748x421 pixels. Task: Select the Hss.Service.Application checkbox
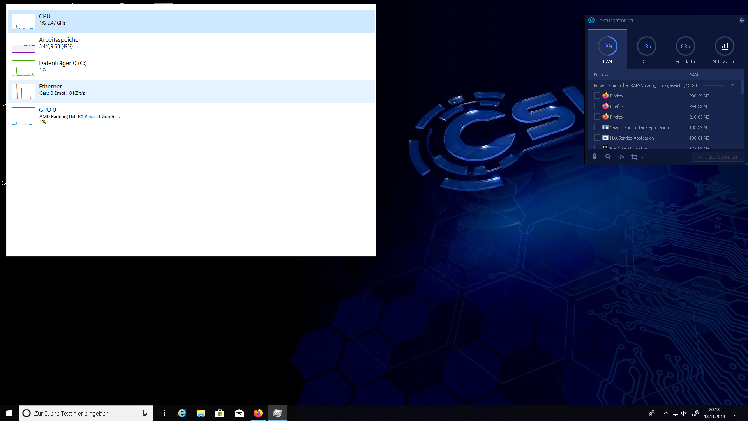point(597,138)
